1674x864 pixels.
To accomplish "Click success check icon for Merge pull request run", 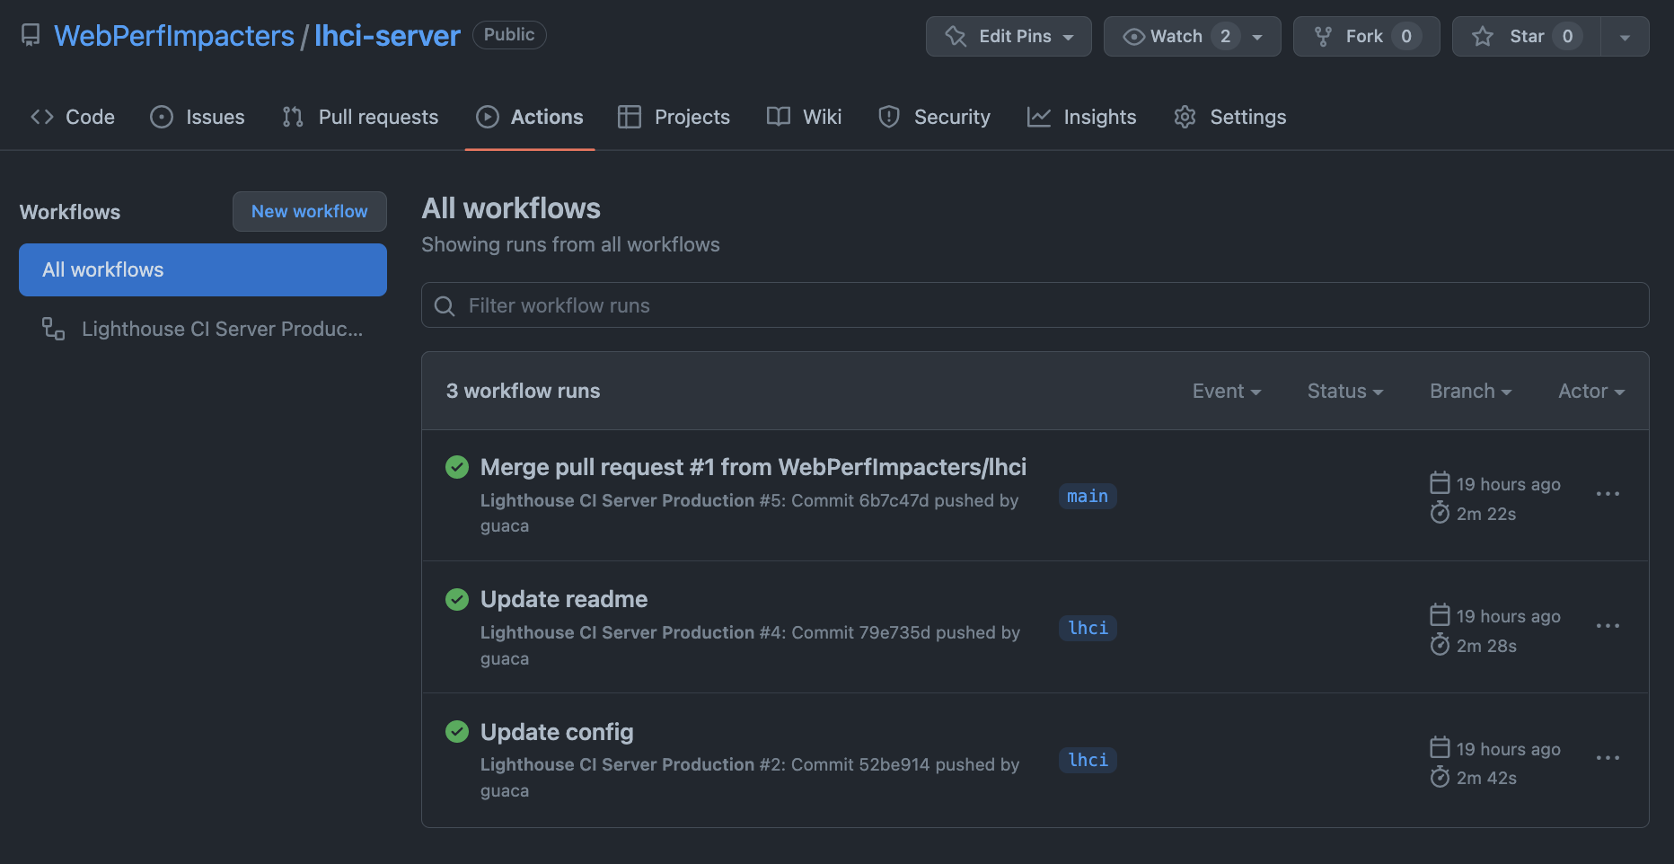I will tap(457, 467).
